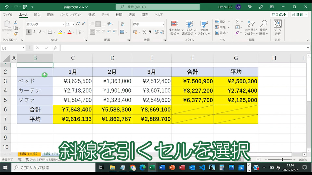This screenshot has height=175, width=312.
Task: Switch to 数式 ribbon tab
Action: (92, 15)
